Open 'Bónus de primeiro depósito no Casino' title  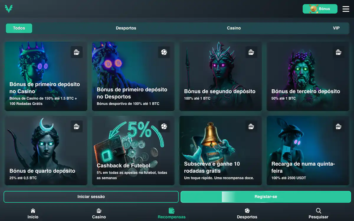pos(45,88)
